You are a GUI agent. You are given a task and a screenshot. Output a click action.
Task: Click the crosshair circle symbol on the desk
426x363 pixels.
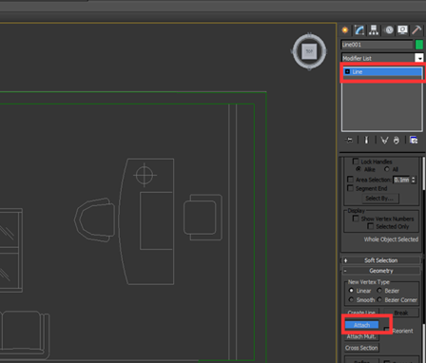tap(145, 175)
